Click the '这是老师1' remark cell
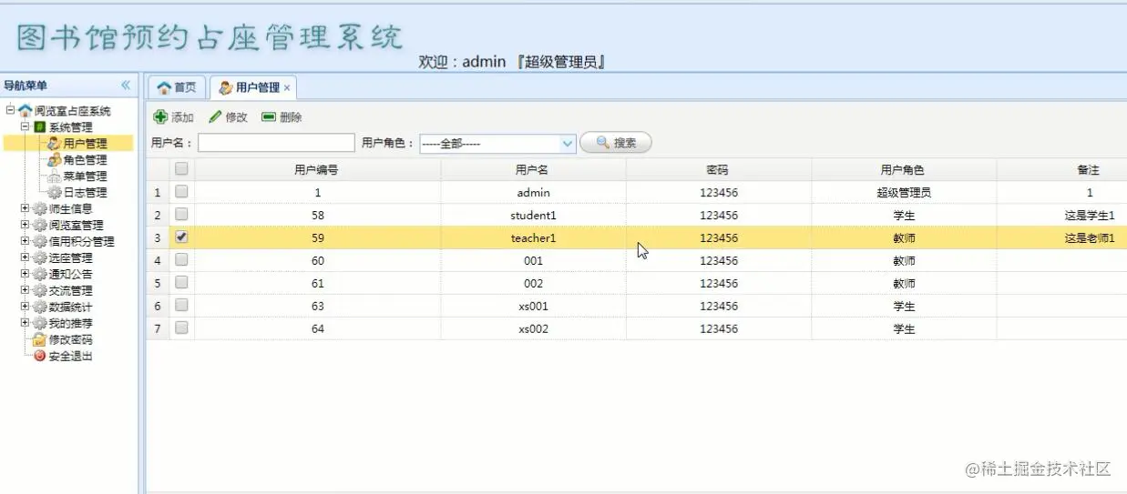1127x494 pixels. [1090, 238]
